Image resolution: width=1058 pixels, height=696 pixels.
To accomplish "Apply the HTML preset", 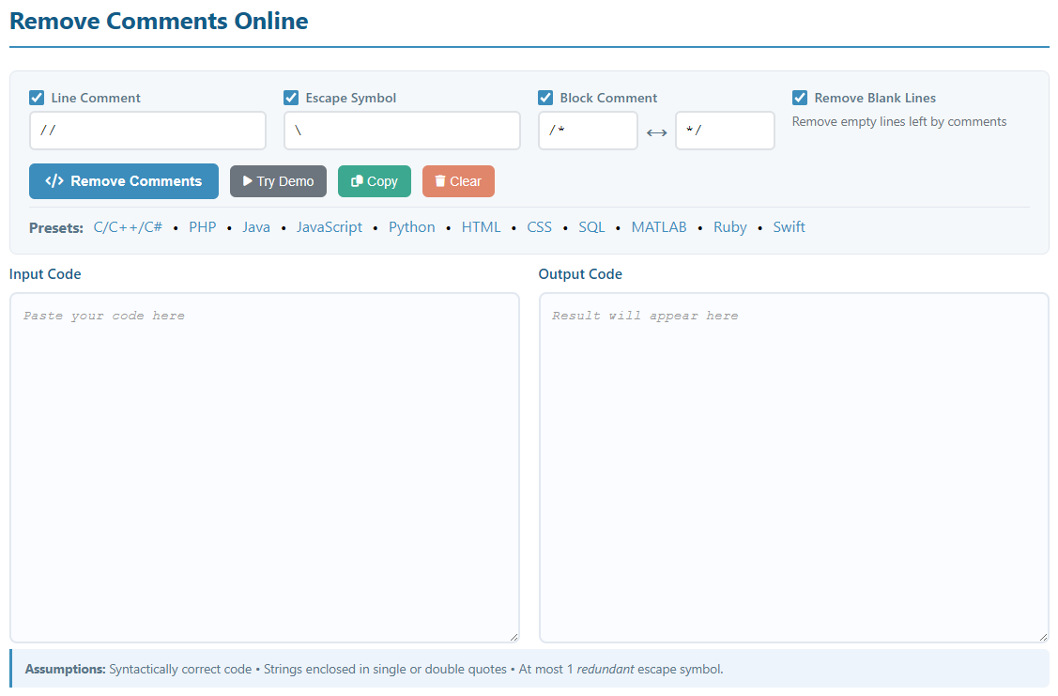I will coord(481,227).
